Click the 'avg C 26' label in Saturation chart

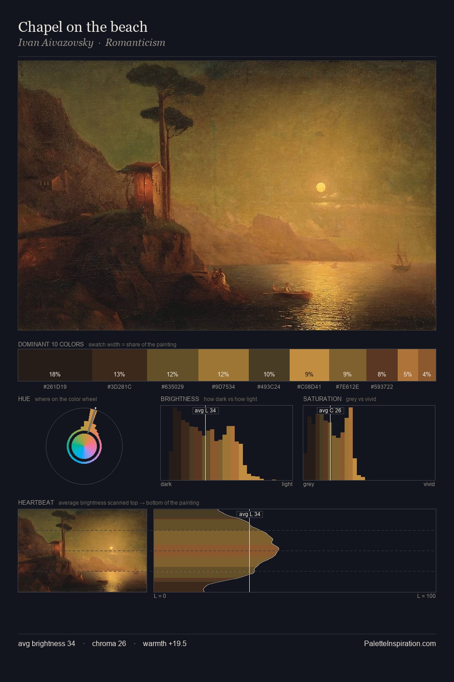point(330,411)
